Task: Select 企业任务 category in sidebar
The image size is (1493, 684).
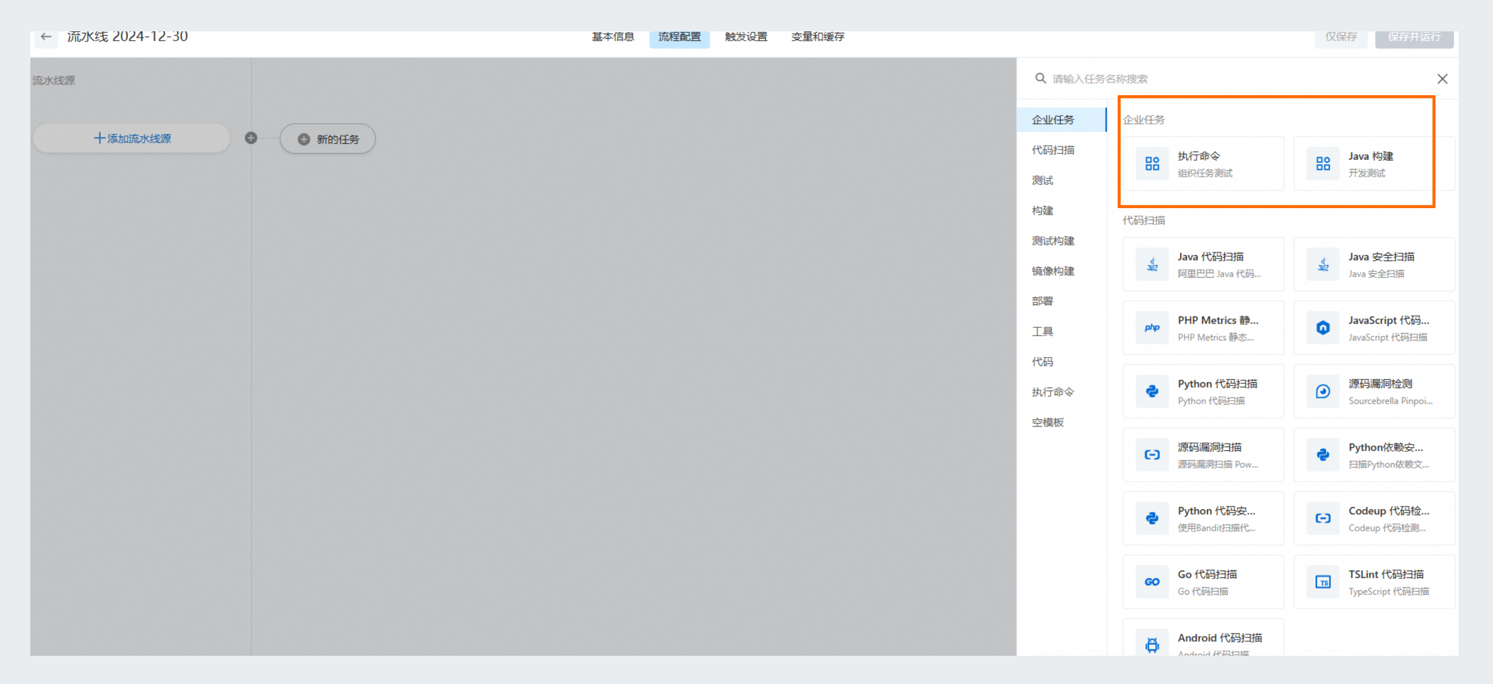Action: [1061, 119]
